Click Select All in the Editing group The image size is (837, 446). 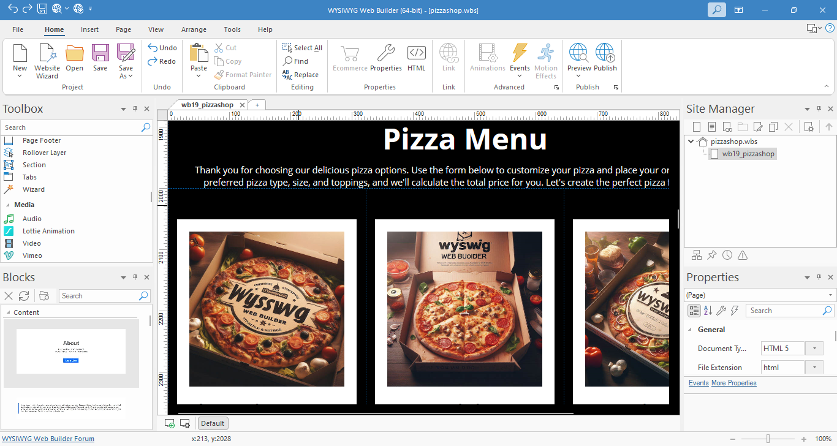click(x=302, y=48)
